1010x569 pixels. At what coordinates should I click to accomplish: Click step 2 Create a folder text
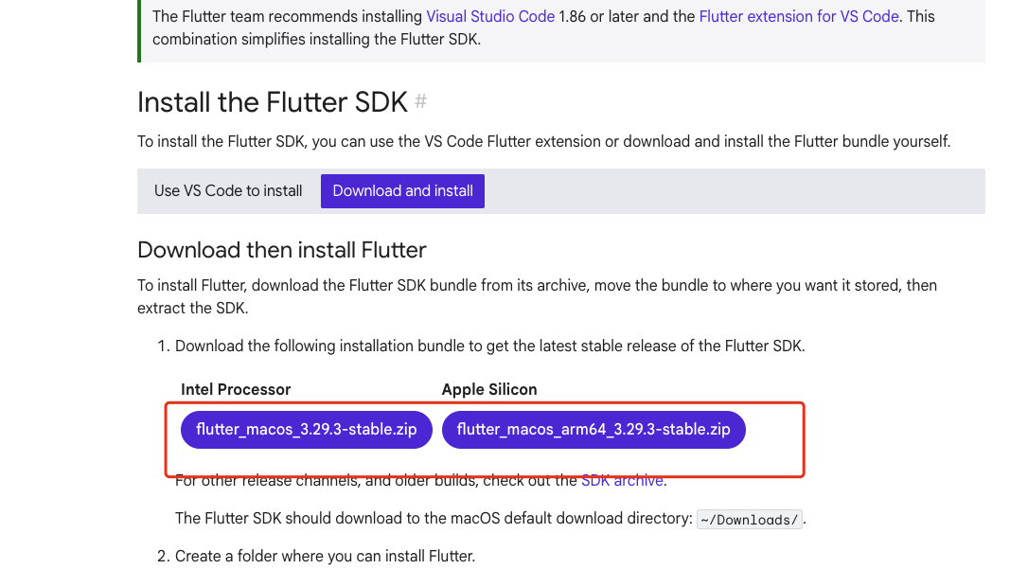tap(325, 556)
